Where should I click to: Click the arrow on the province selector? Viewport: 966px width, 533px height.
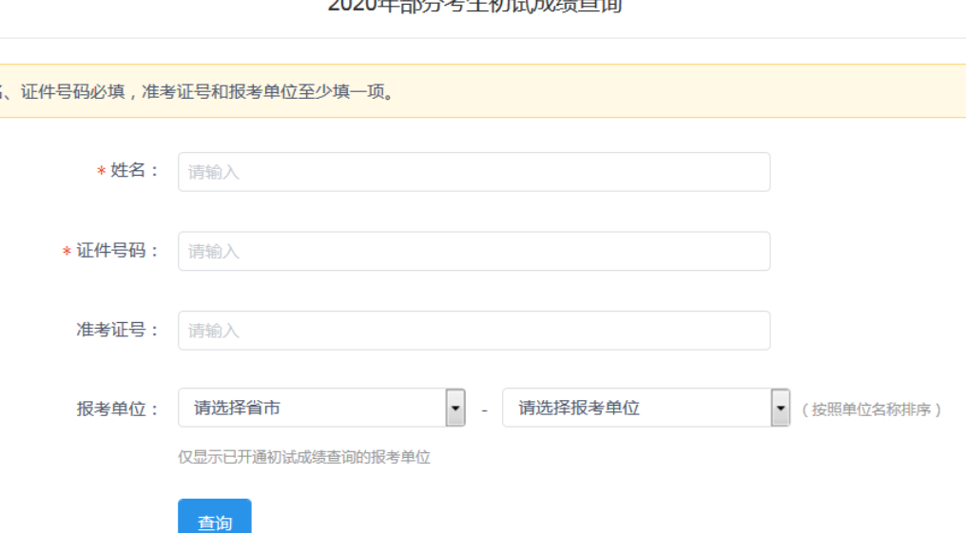pyautogui.click(x=455, y=408)
